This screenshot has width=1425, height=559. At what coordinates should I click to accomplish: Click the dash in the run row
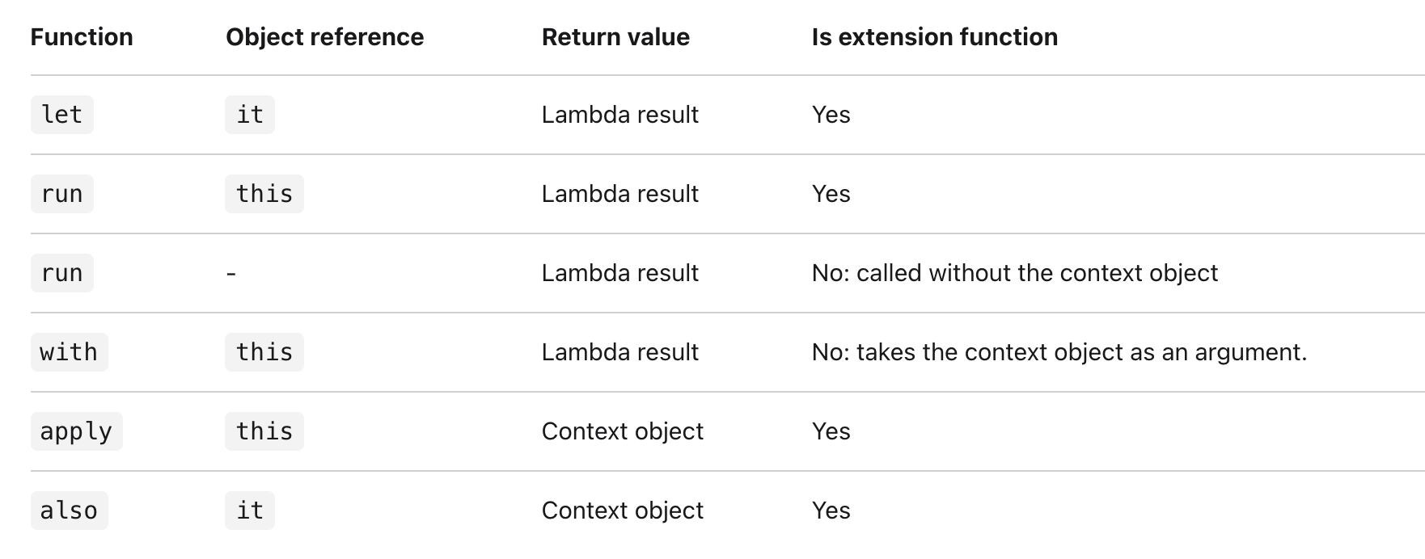tap(231, 274)
